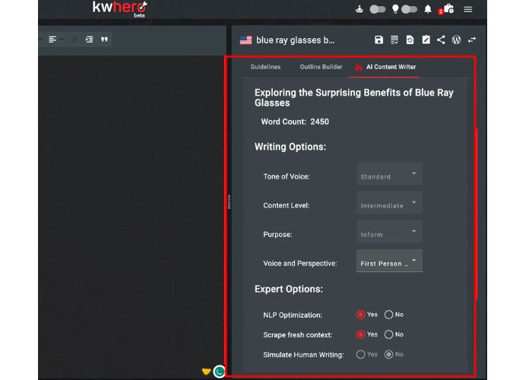Insert a blockquote with the quote icon
532x380 pixels.
[x=104, y=40]
